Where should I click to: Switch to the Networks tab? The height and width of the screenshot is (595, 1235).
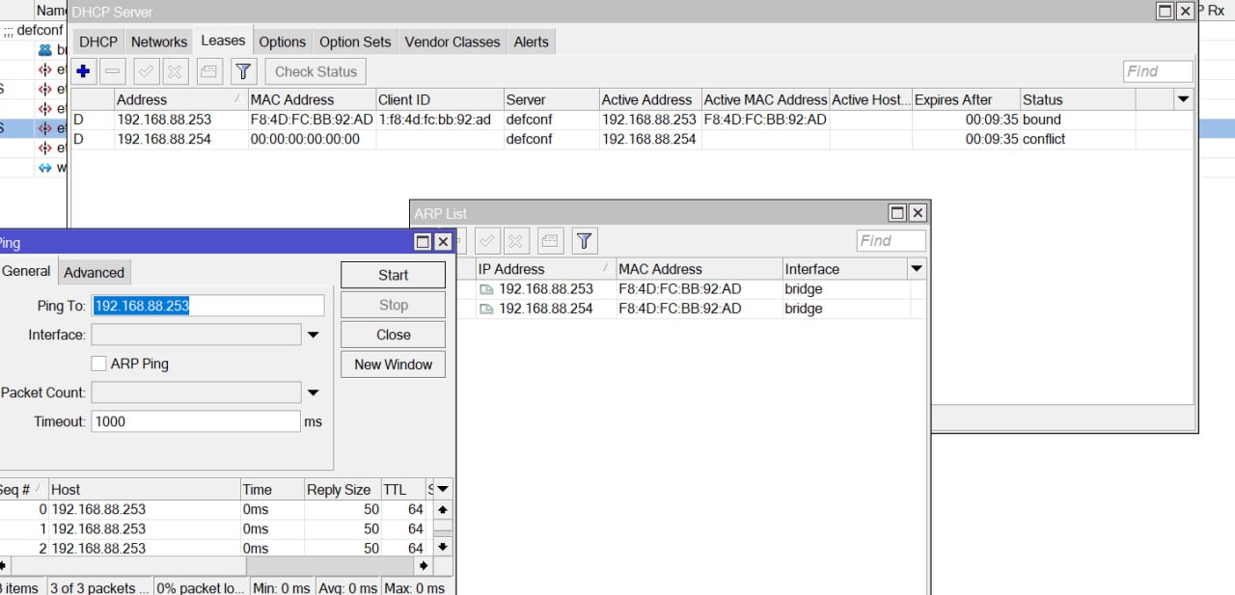pos(159,41)
